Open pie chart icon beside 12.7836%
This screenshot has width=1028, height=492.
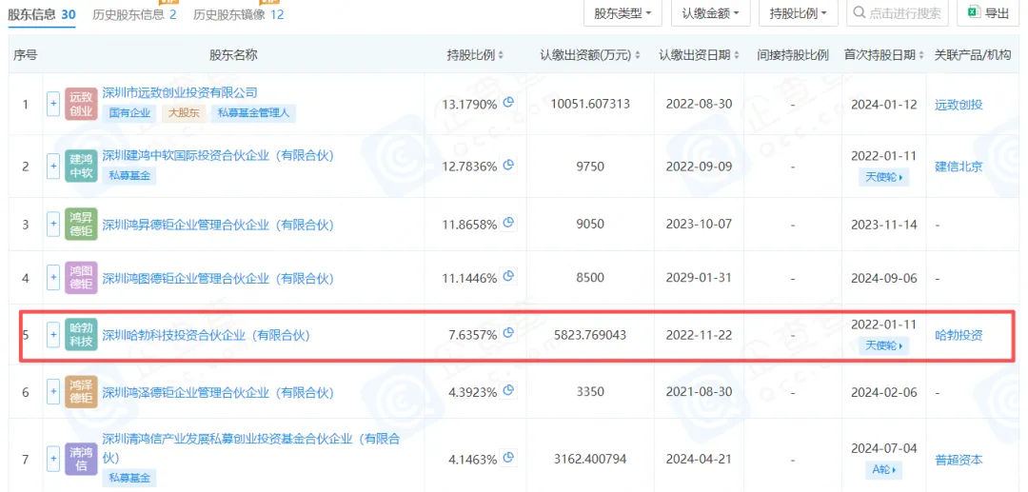508,165
